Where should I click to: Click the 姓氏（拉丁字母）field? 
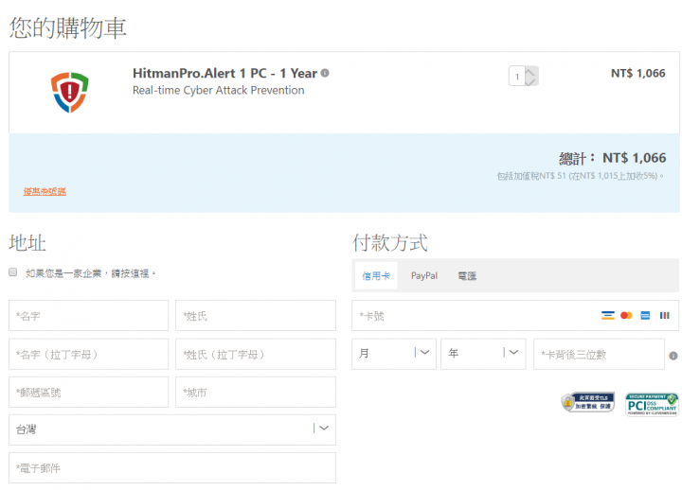[256, 354]
